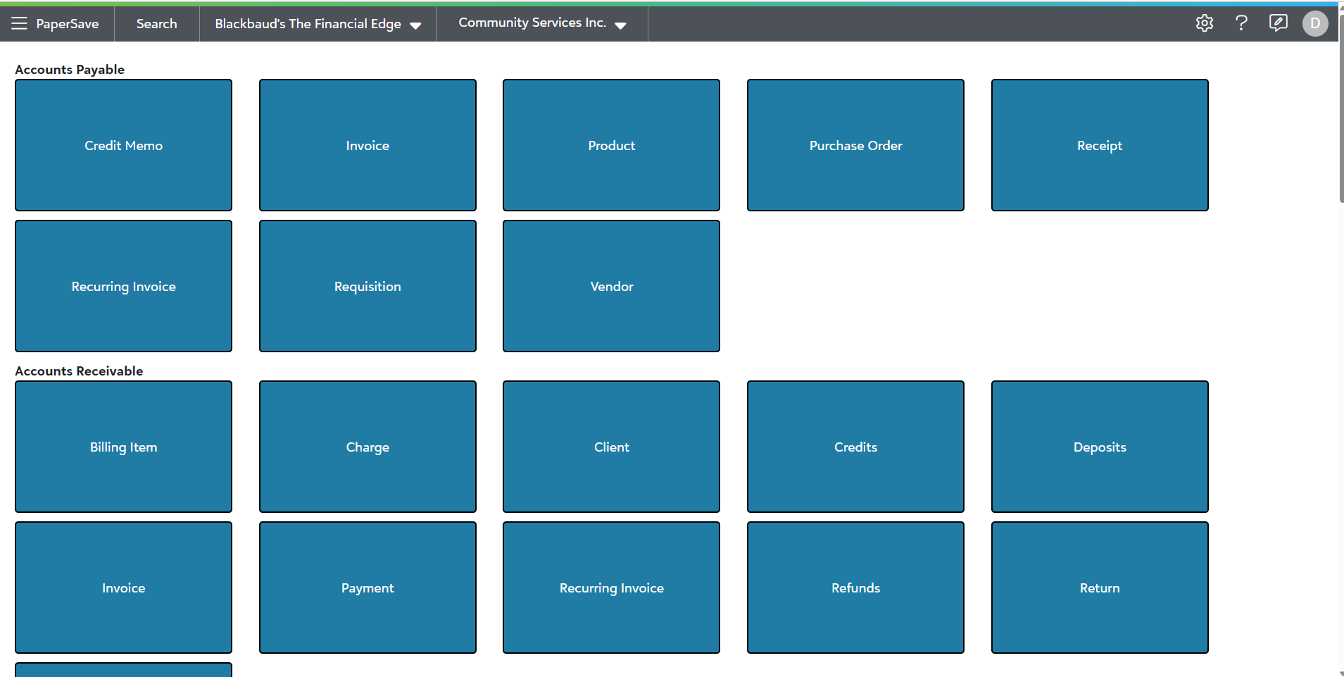
Task: Click the help question mark icon
Action: pyautogui.click(x=1241, y=23)
